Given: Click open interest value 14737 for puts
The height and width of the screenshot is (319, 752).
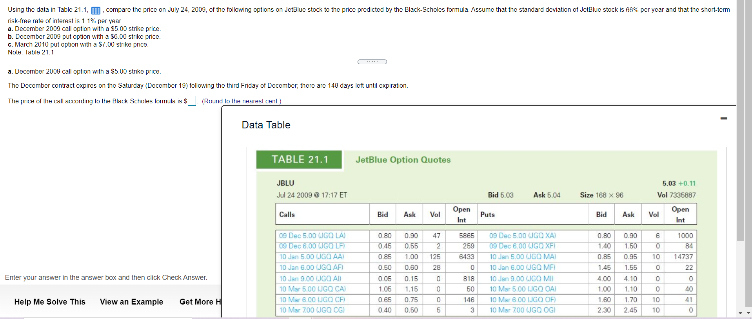Looking at the screenshot, I should (x=683, y=257).
